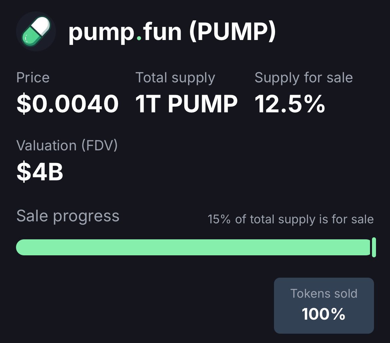Click the Tokens sold label text
Image resolution: width=390 pixels, height=343 pixels.
[x=324, y=294]
